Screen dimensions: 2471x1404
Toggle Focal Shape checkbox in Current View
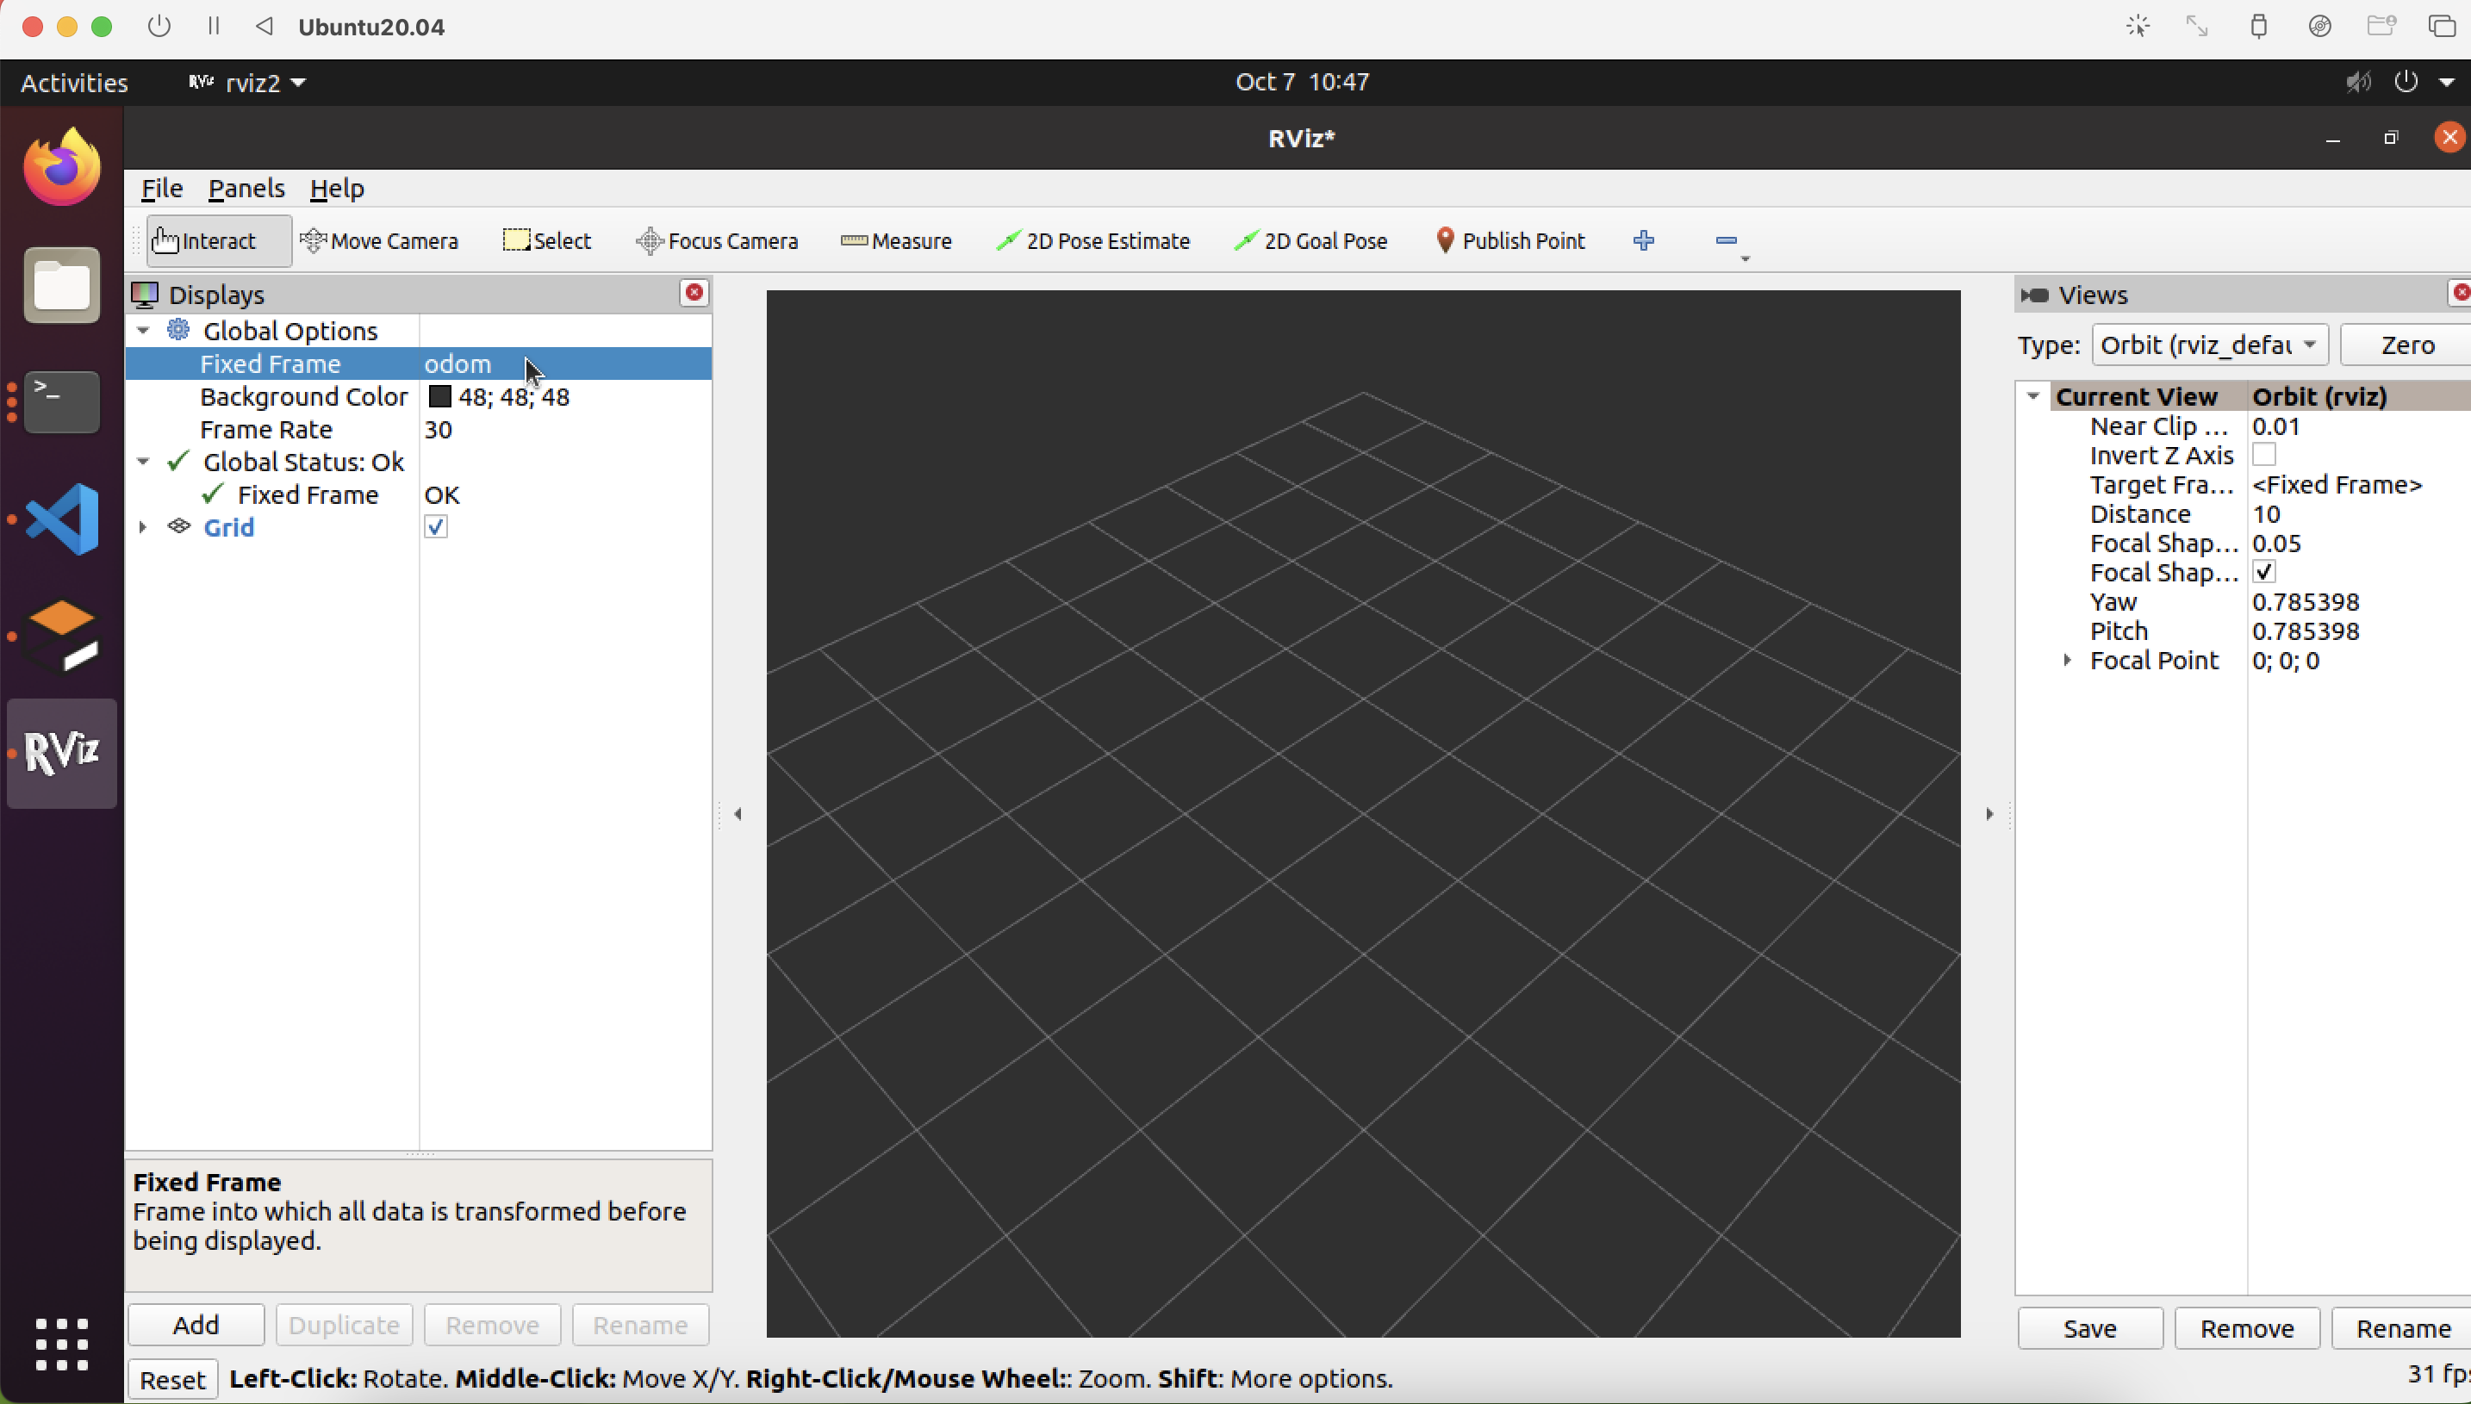tap(2264, 571)
